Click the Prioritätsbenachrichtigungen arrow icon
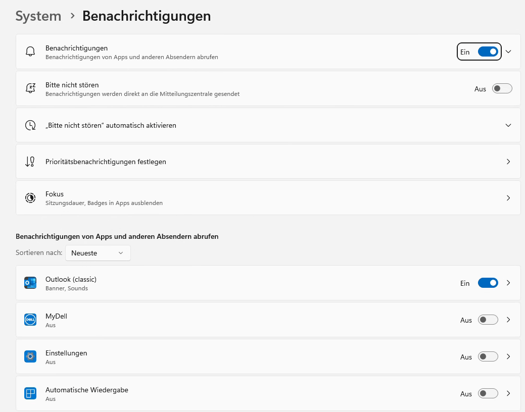The width and height of the screenshot is (525, 412). 30,162
